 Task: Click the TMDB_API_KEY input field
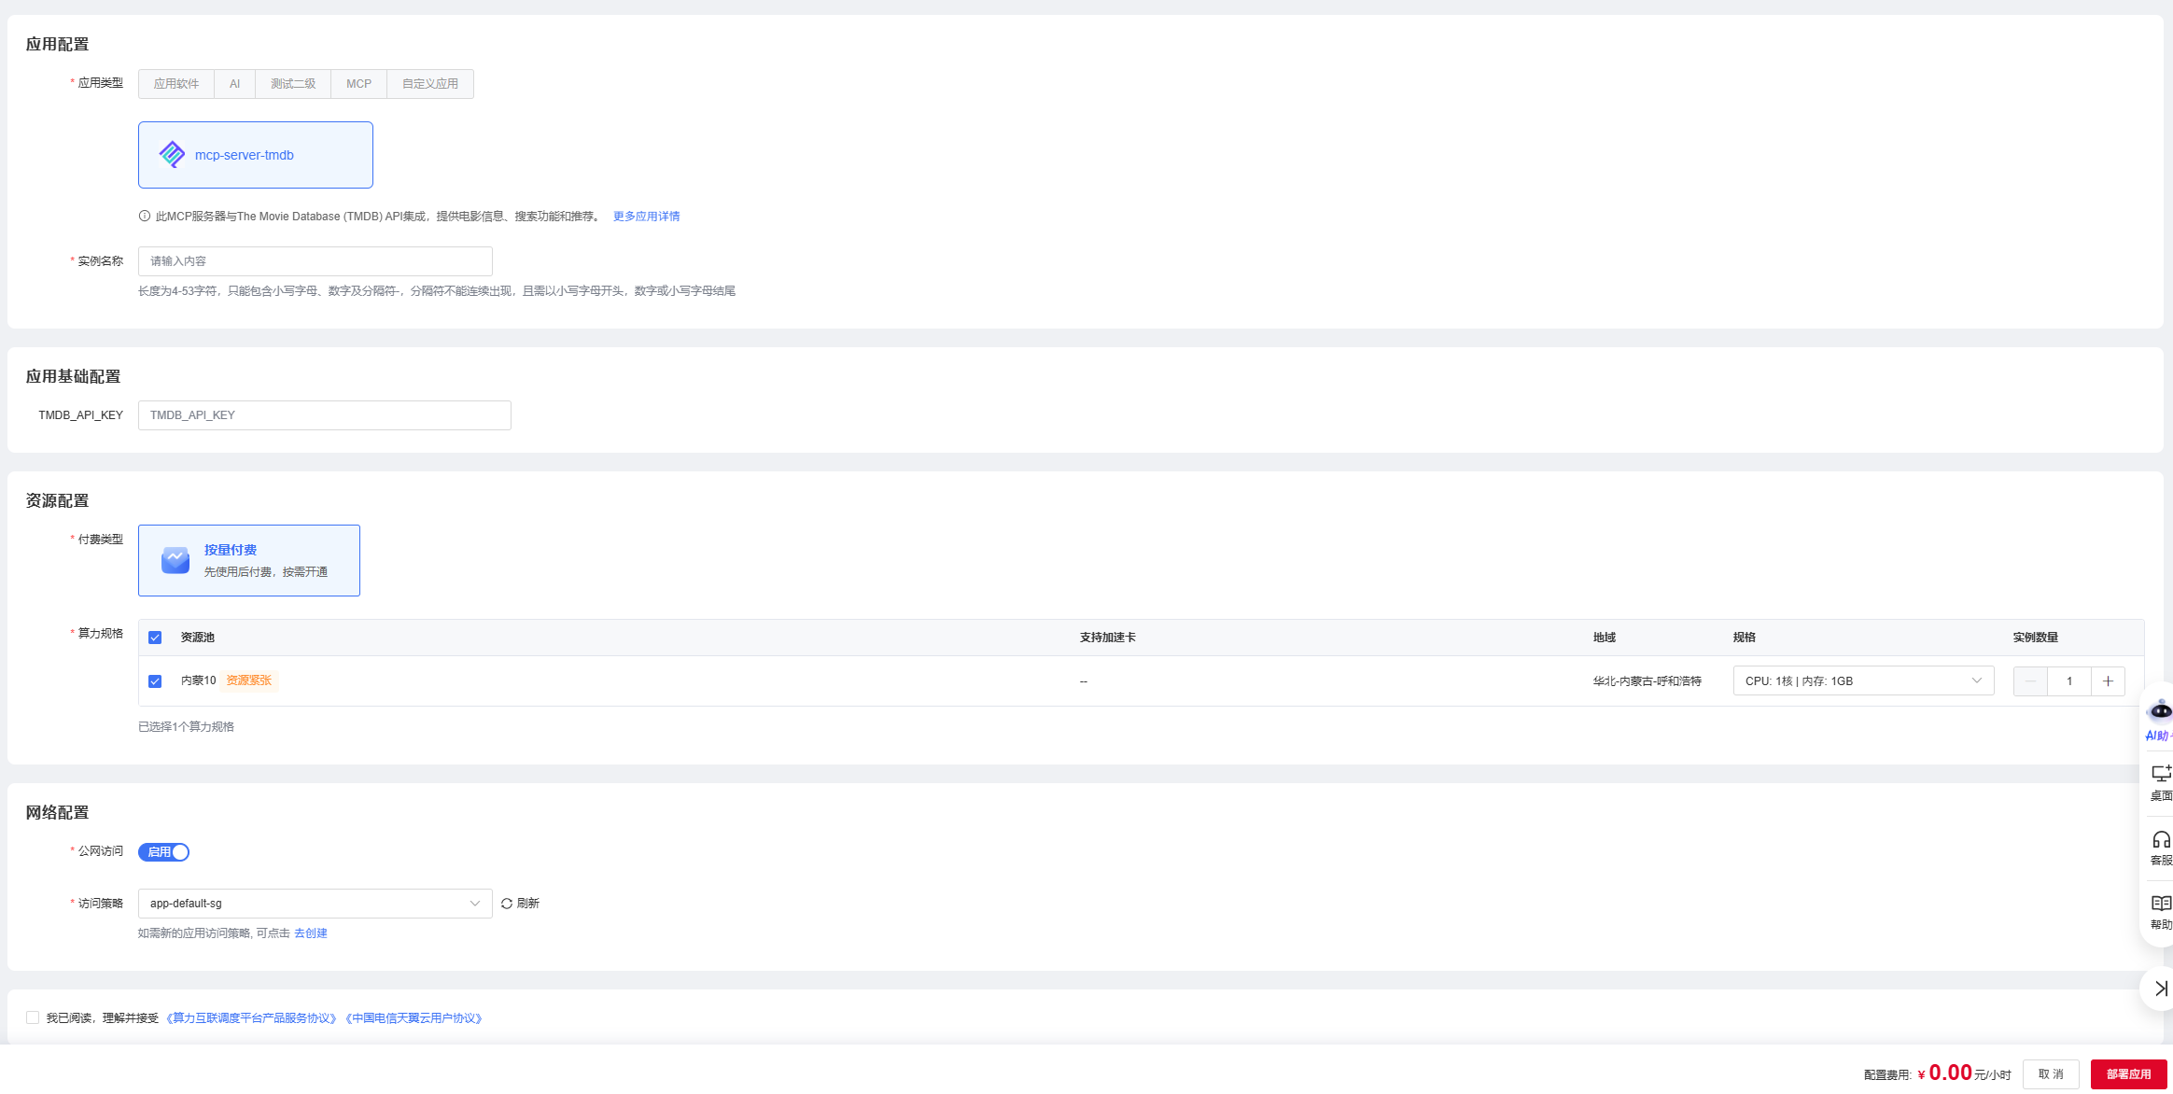pyautogui.click(x=324, y=415)
